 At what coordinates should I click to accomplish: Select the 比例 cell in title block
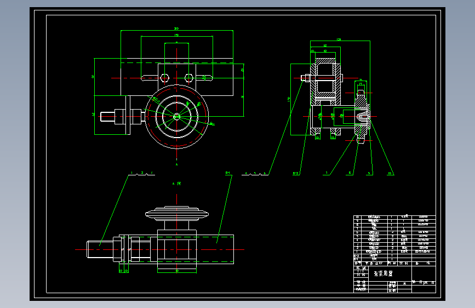pyautogui.click(x=361, y=268)
